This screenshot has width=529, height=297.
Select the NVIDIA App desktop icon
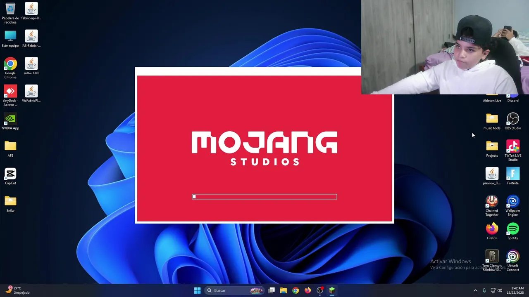(10, 121)
